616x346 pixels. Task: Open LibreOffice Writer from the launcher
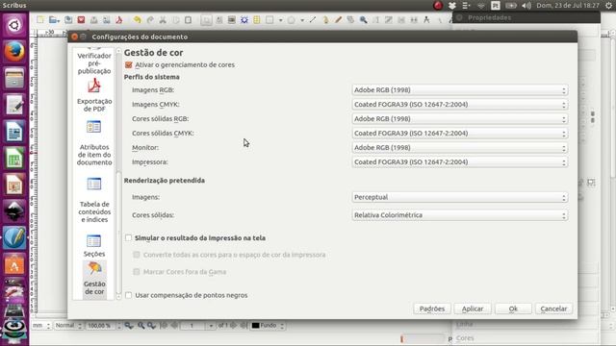tap(14, 132)
